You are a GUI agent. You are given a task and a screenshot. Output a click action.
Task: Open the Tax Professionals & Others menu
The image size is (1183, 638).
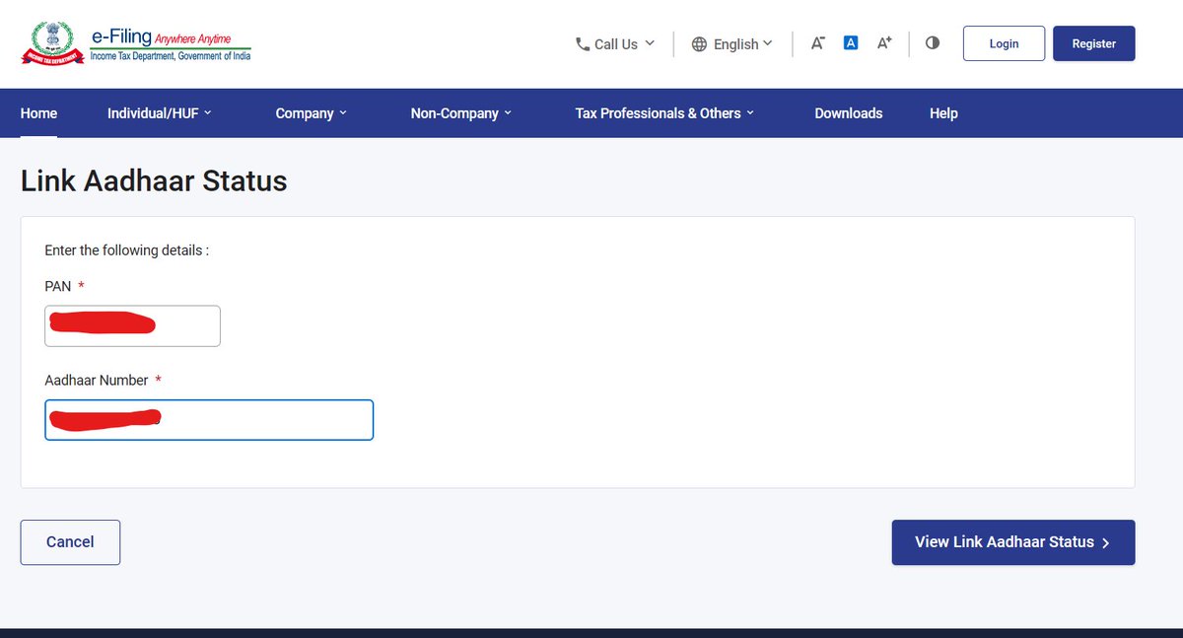pyautogui.click(x=662, y=112)
